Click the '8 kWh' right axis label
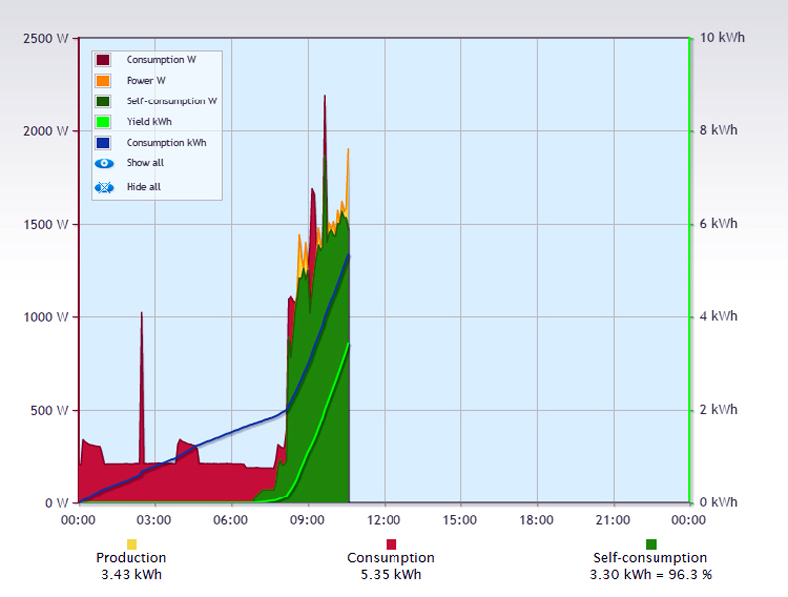The image size is (788, 597). [x=718, y=130]
